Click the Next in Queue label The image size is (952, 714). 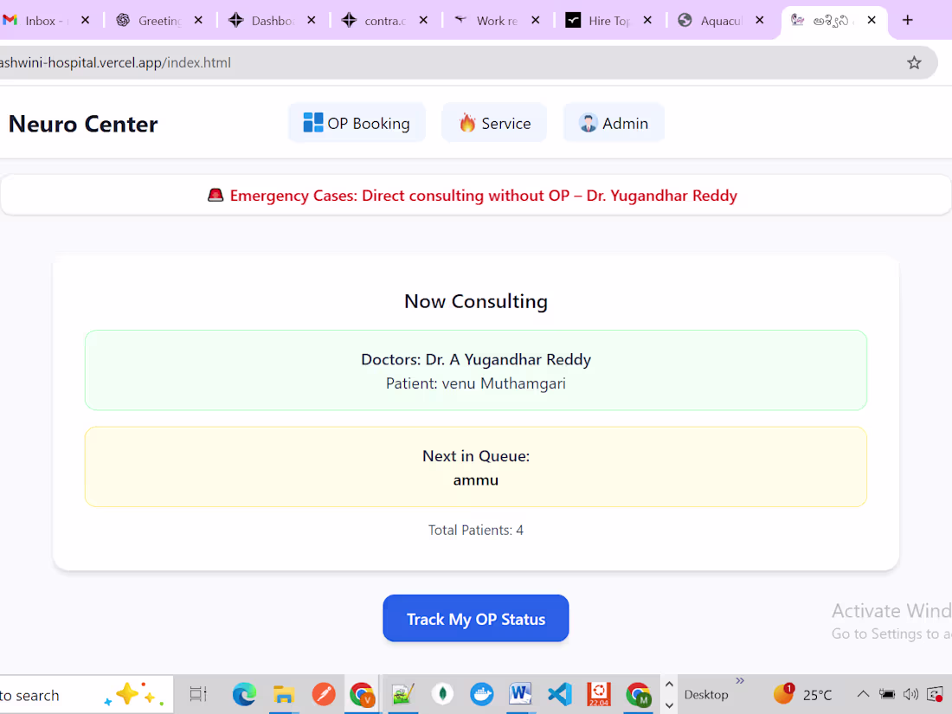click(475, 456)
